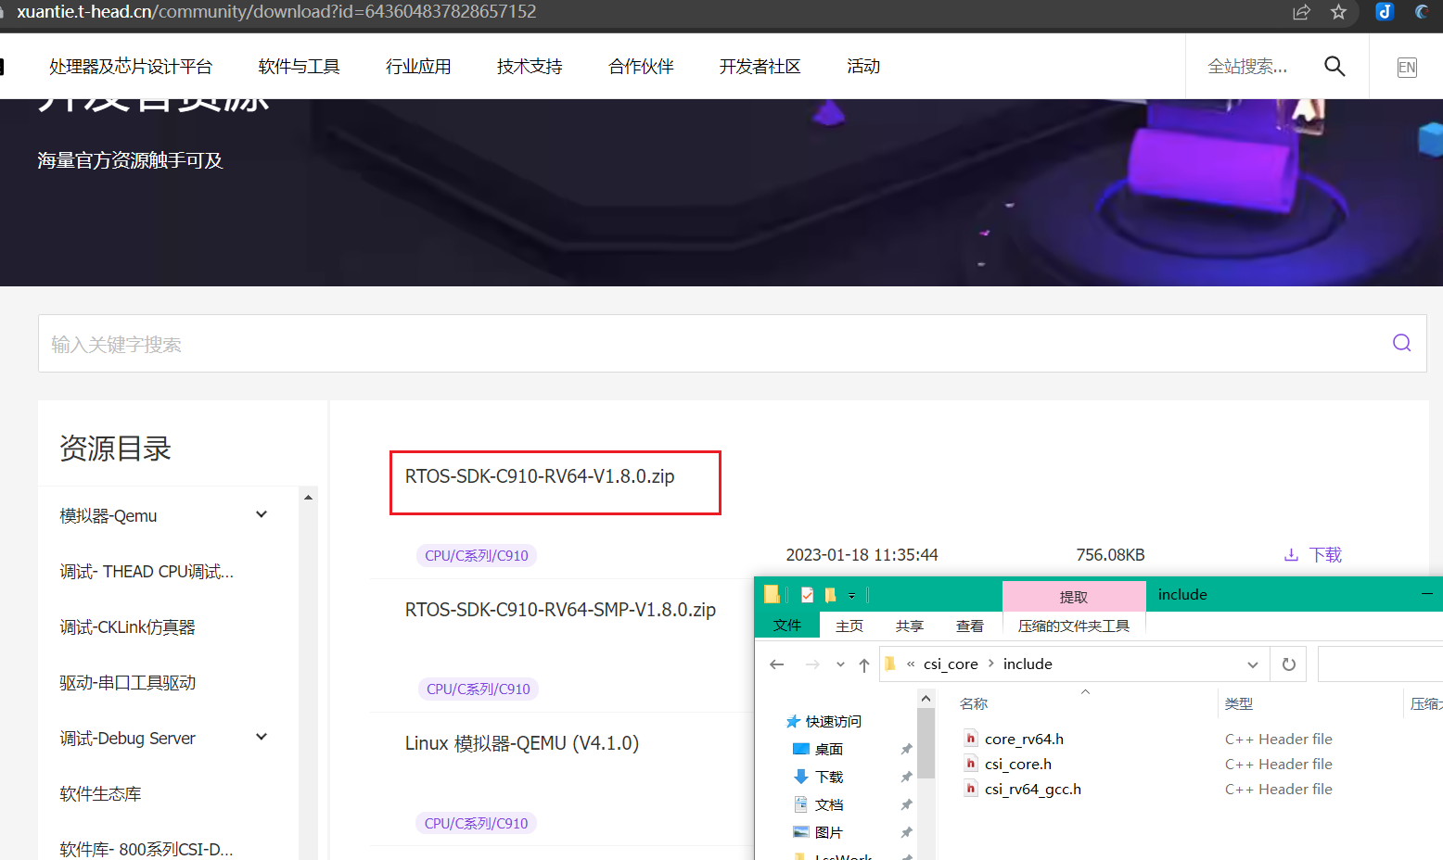Click the Explorer properties checkmark quick-access icon
The width and height of the screenshot is (1443, 860).
[x=807, y=595]
